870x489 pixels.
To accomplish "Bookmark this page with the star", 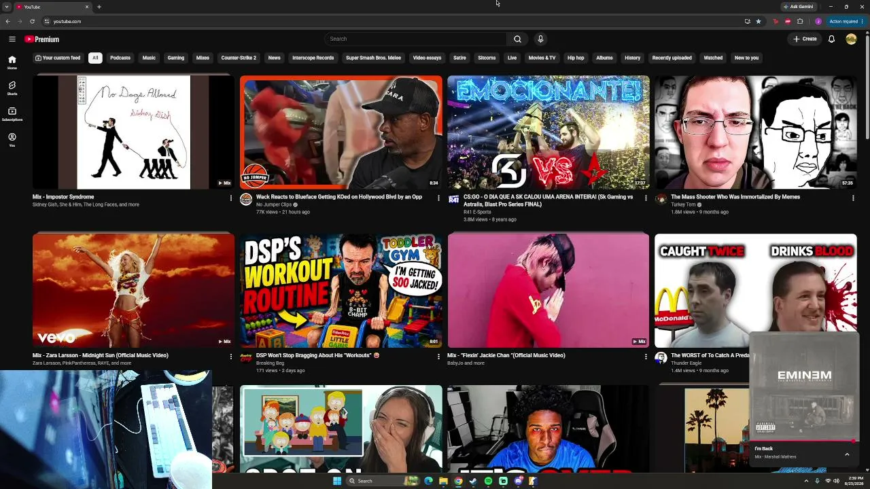I will tap(759, 21).
